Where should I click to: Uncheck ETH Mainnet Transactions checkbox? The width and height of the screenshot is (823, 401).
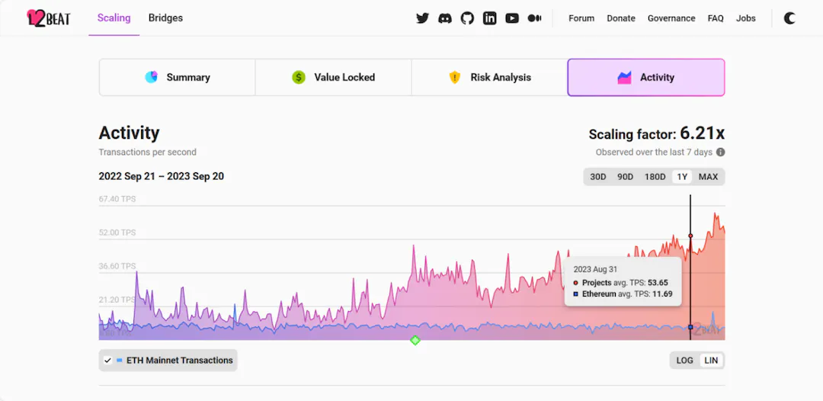[108, 361]
